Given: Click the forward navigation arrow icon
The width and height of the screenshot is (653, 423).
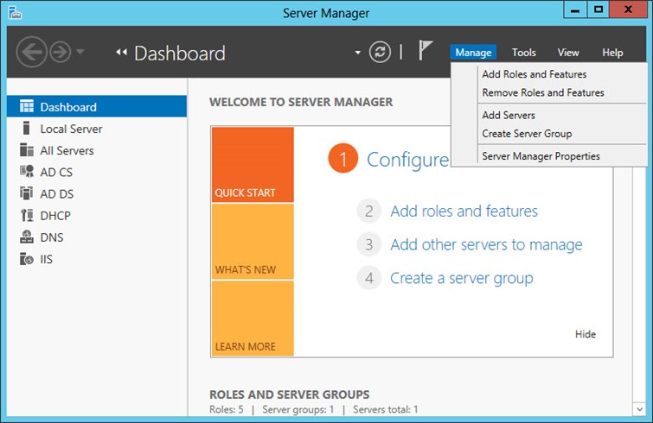Looking at the screenshot, I should 60,53.
